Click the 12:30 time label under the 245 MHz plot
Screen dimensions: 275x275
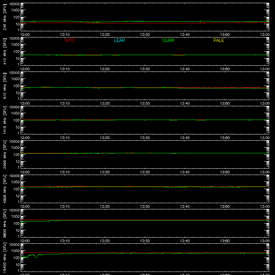click(145, 35)
